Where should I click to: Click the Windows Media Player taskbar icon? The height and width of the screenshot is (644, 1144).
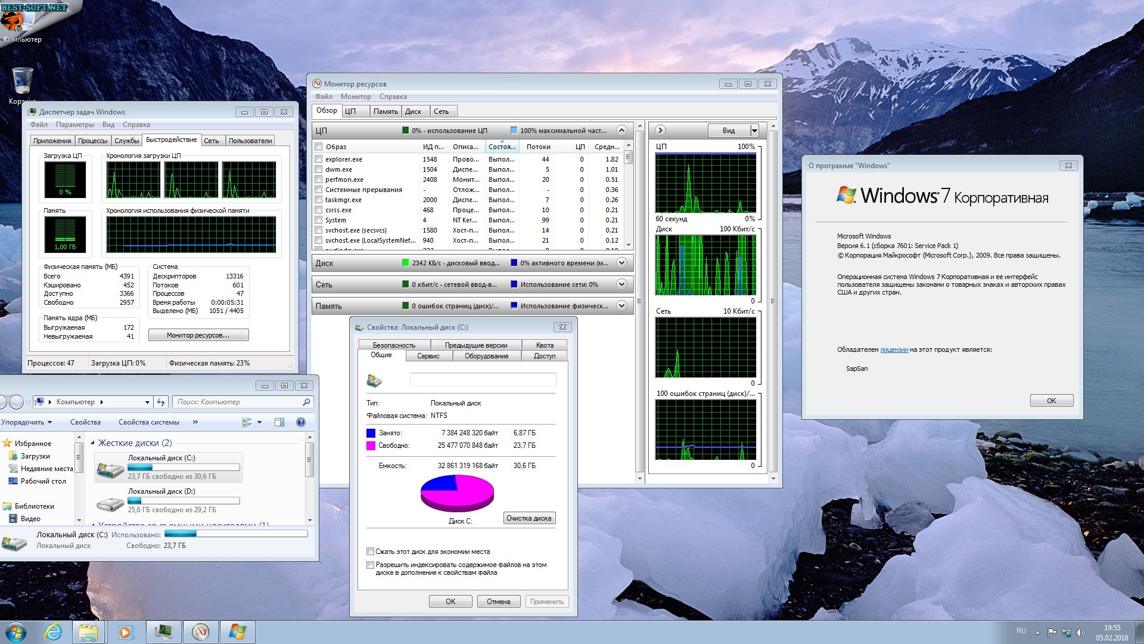[126, 632]
